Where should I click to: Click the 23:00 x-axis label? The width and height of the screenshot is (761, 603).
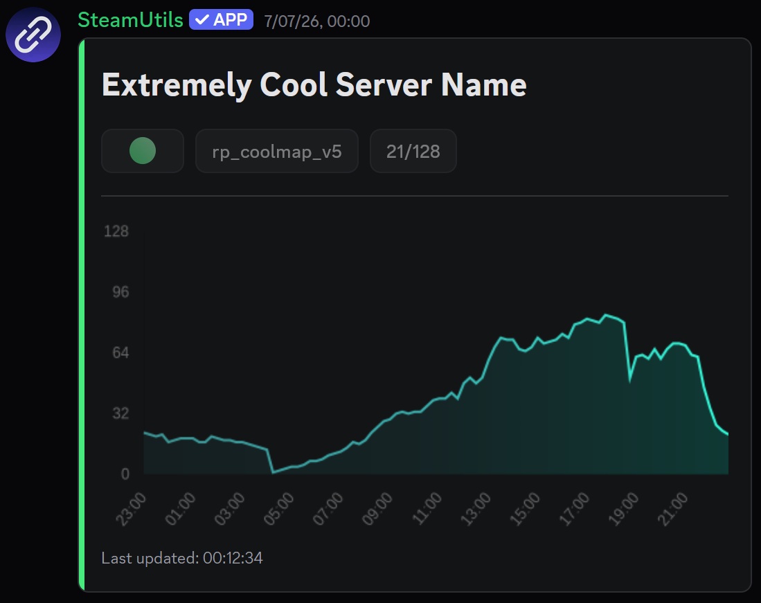point(131,509)
